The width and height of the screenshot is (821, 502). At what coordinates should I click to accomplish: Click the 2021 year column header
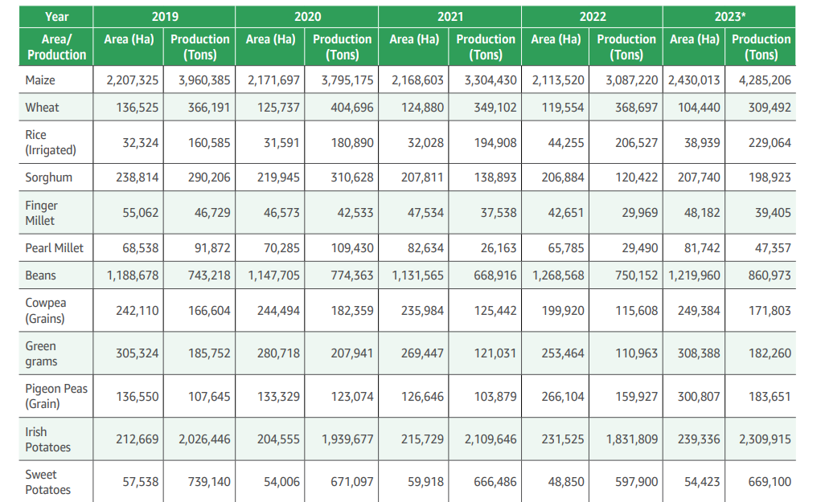449,16
